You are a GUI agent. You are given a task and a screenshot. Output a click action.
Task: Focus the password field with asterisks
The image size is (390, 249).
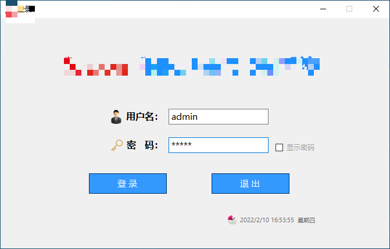(219, 145)
